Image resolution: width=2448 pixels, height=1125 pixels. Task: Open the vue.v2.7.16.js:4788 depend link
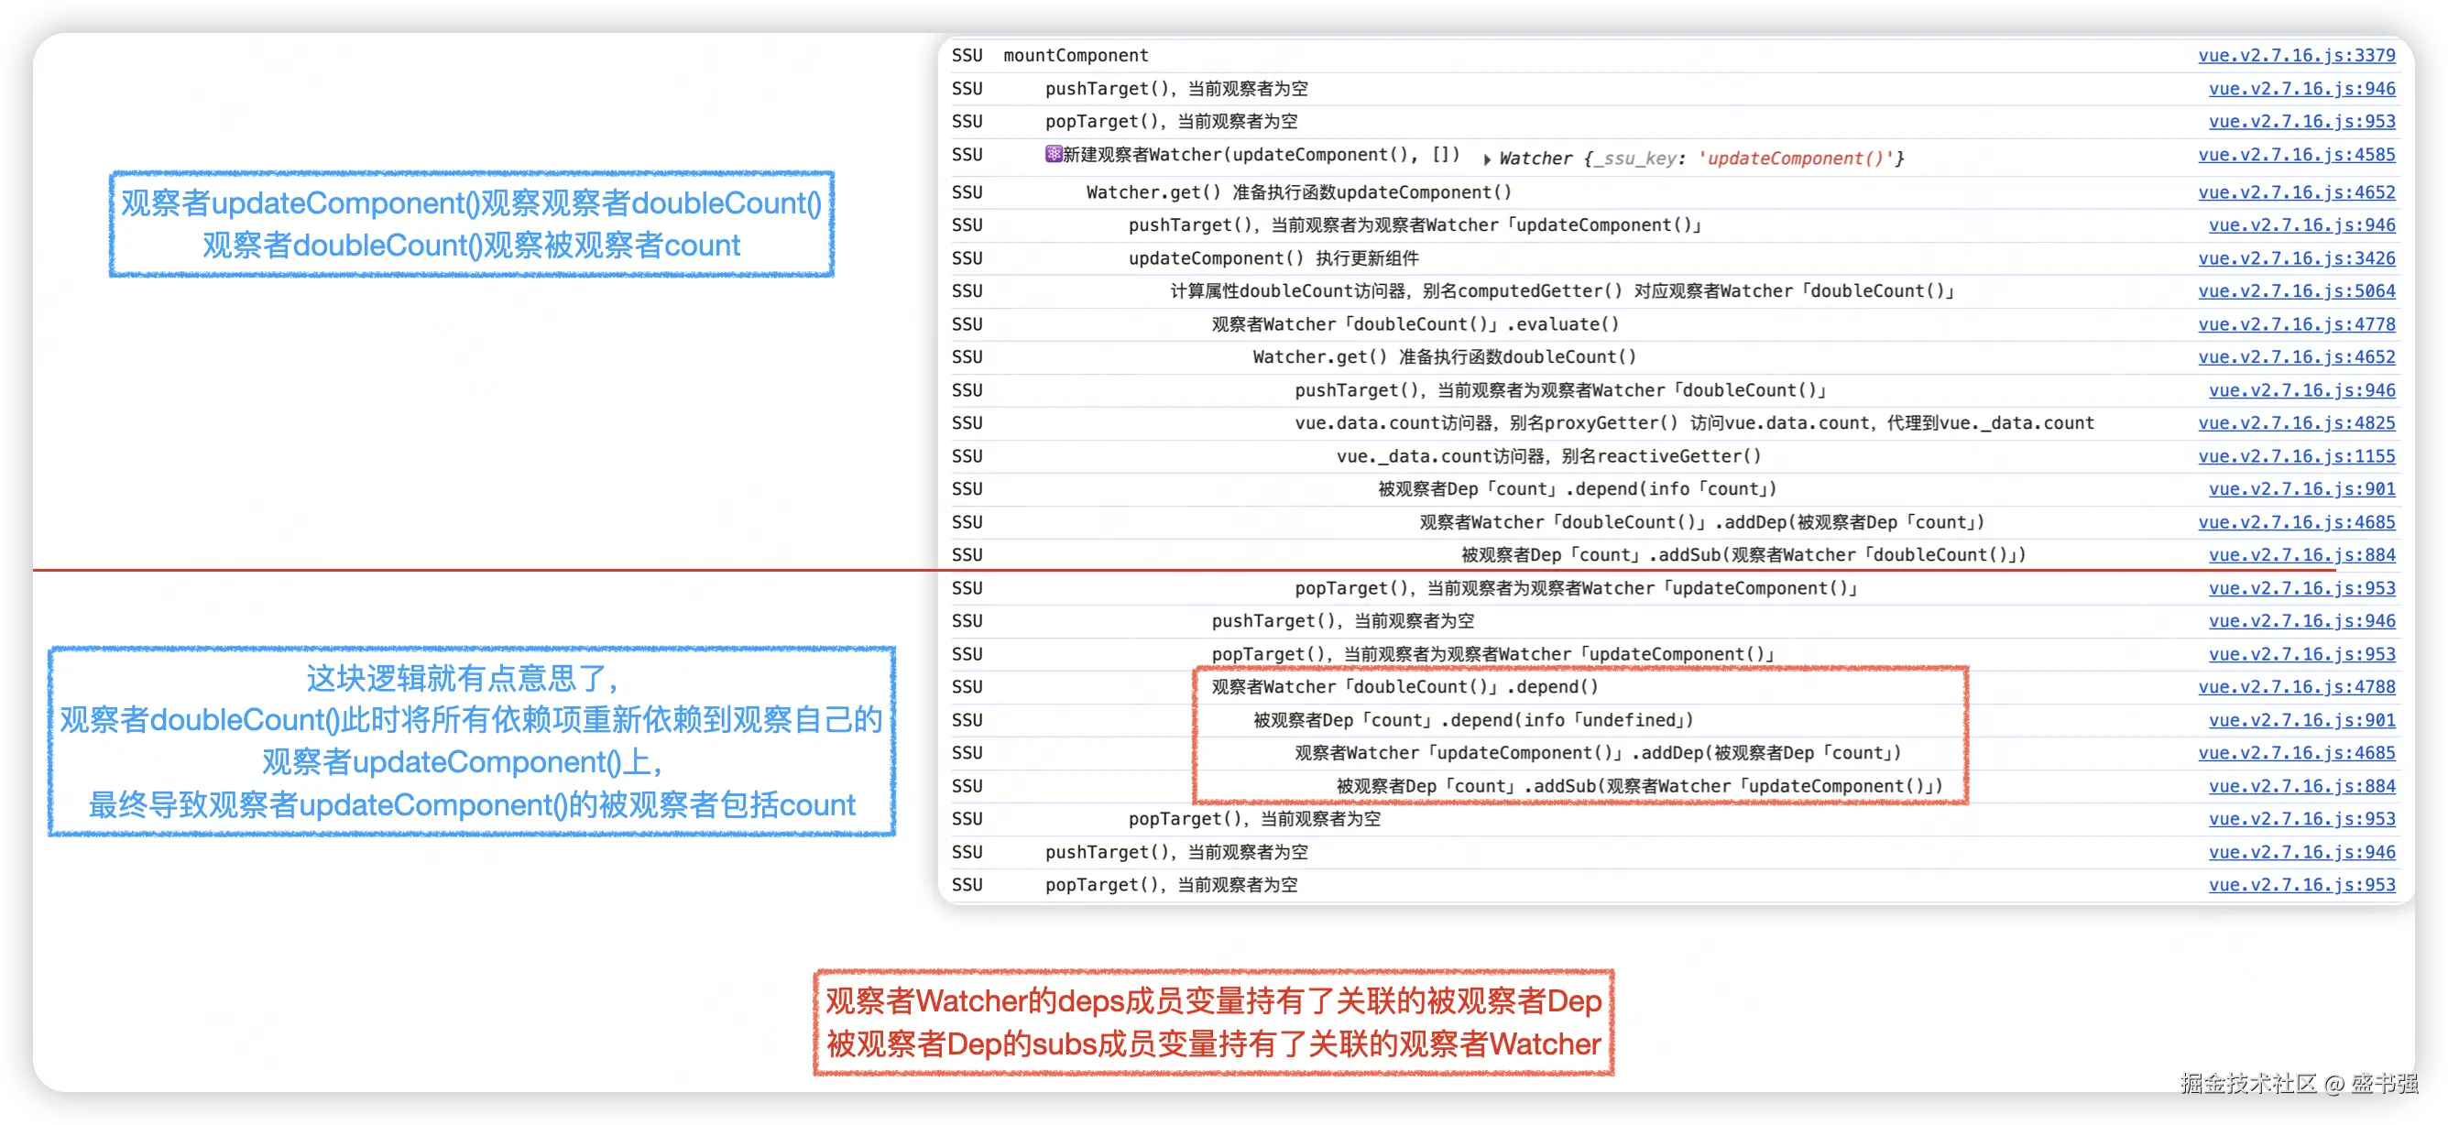pos(2296,686)
